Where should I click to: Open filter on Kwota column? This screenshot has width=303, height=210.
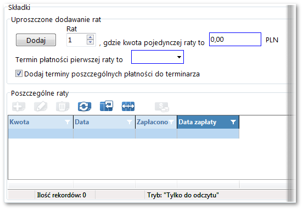click(68, 122)
